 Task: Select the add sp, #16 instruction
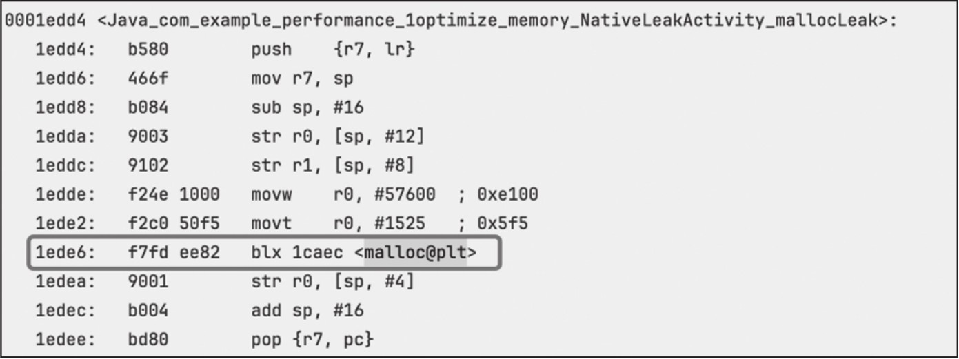307,311
